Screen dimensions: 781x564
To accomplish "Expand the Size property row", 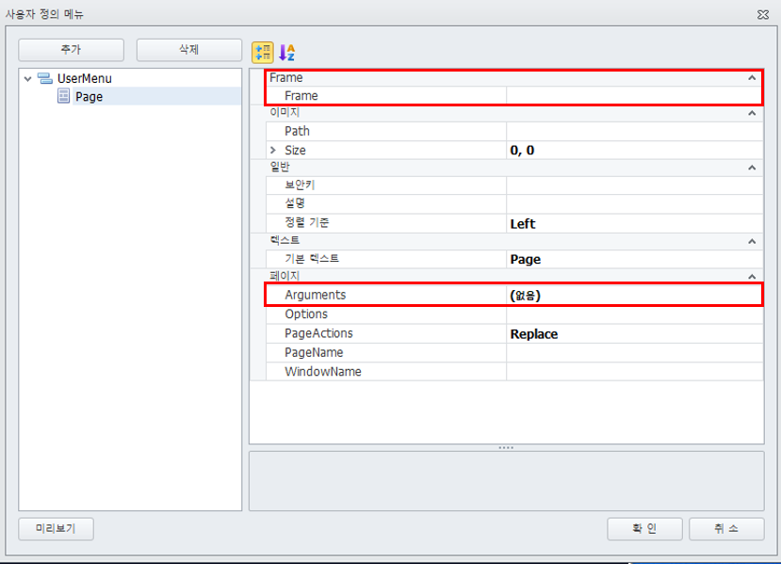I will point(273,151).
